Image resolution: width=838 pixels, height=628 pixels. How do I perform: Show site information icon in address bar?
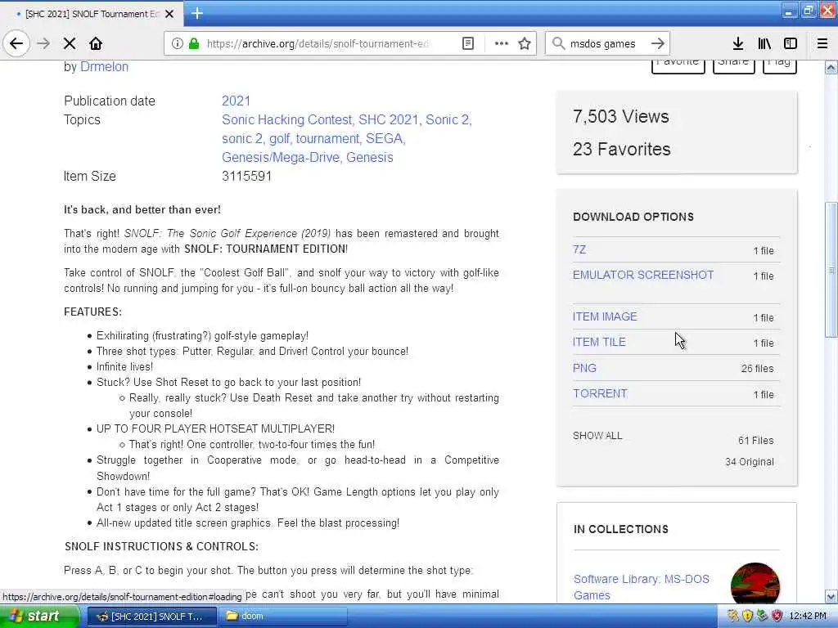coord(177,43)
